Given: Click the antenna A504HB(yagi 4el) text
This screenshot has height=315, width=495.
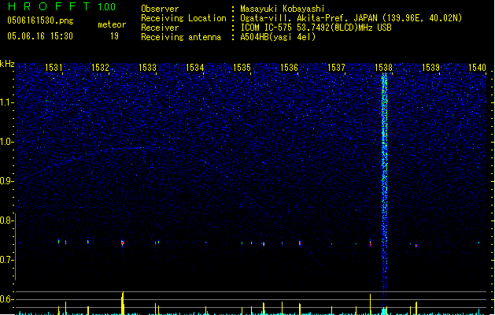Looking at the screenshot, I should 278,37.
